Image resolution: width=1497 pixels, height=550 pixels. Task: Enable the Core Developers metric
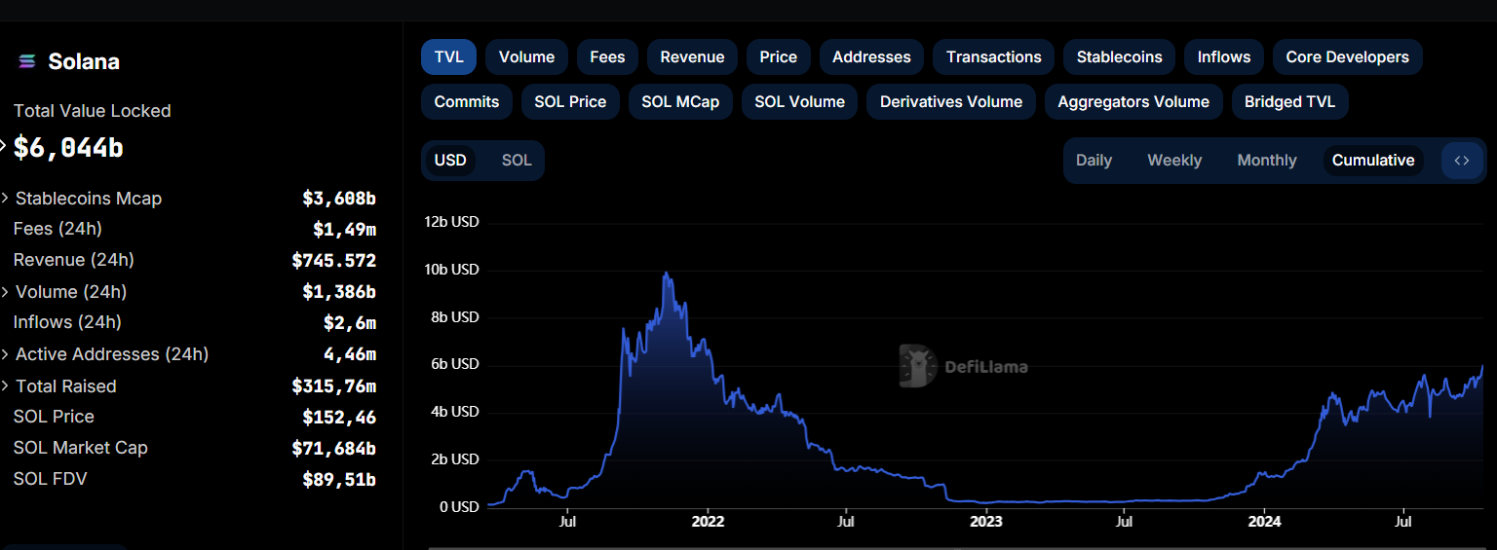[x=1347, y=57]
